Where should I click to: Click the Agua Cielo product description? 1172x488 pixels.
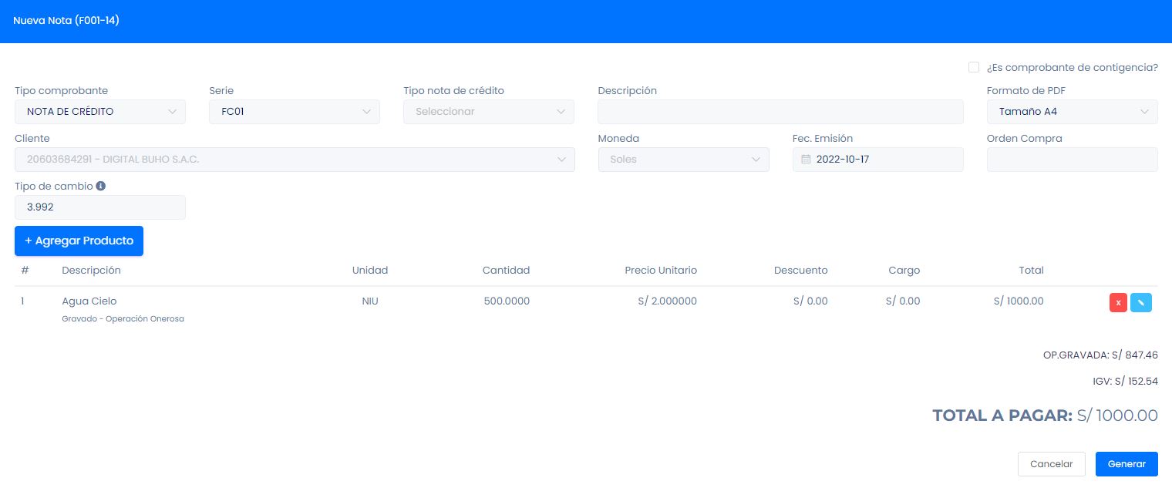coord(89,301)
